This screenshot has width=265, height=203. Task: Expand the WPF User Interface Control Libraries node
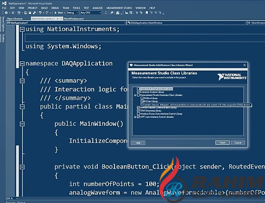pos(135,117)
